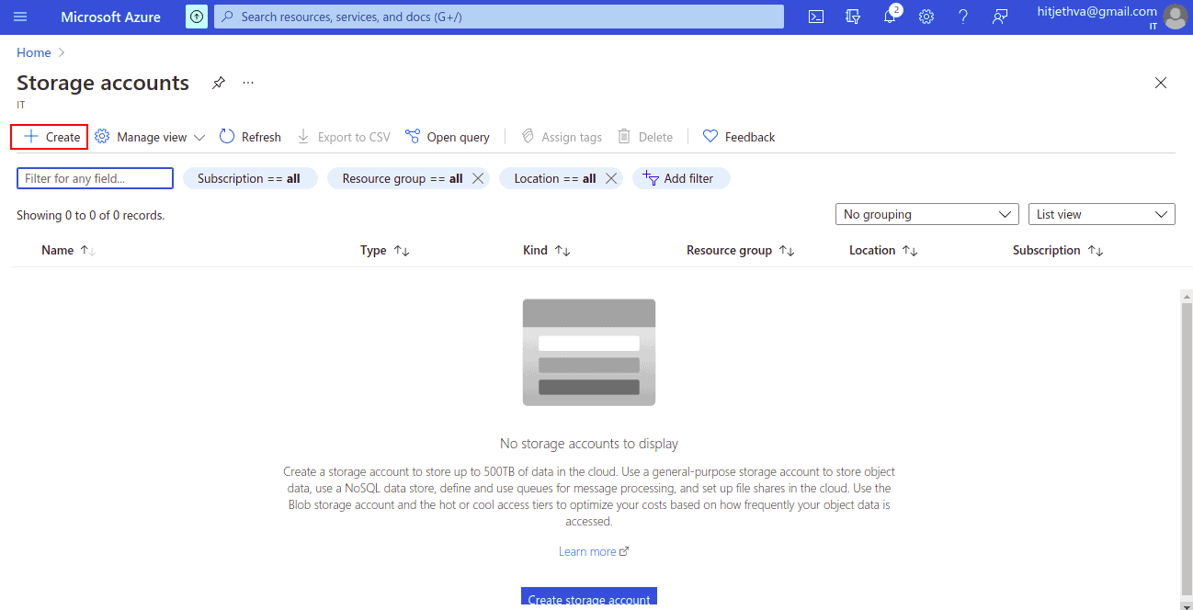Click the Create button in toolbar
1193x610 pixels.
click(x=50, y=137)
